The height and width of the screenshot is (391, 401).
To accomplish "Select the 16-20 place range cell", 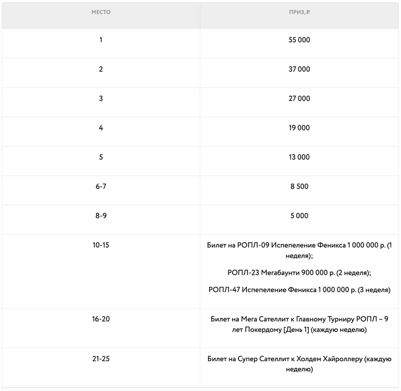I will pyautogui.click(x=101, y=319).
